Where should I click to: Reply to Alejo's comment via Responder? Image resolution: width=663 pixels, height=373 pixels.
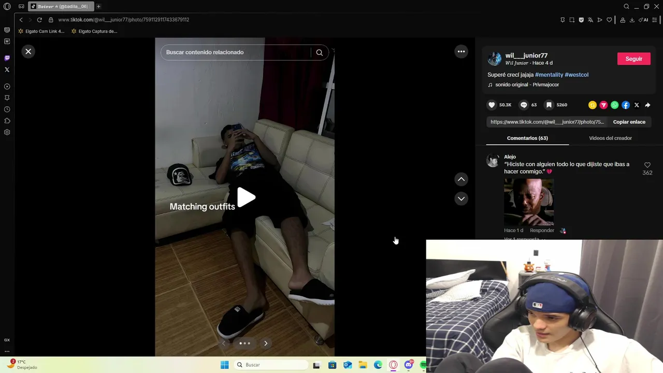point(542,230)
